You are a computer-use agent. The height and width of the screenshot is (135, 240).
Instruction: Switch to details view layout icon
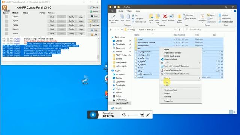(x=231, y=112)
